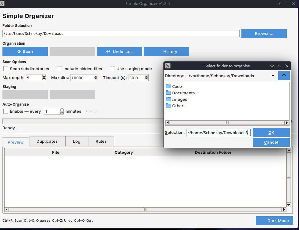
Task: Click the preview horizontal scrollbar thumb
Action: [145, 209]
